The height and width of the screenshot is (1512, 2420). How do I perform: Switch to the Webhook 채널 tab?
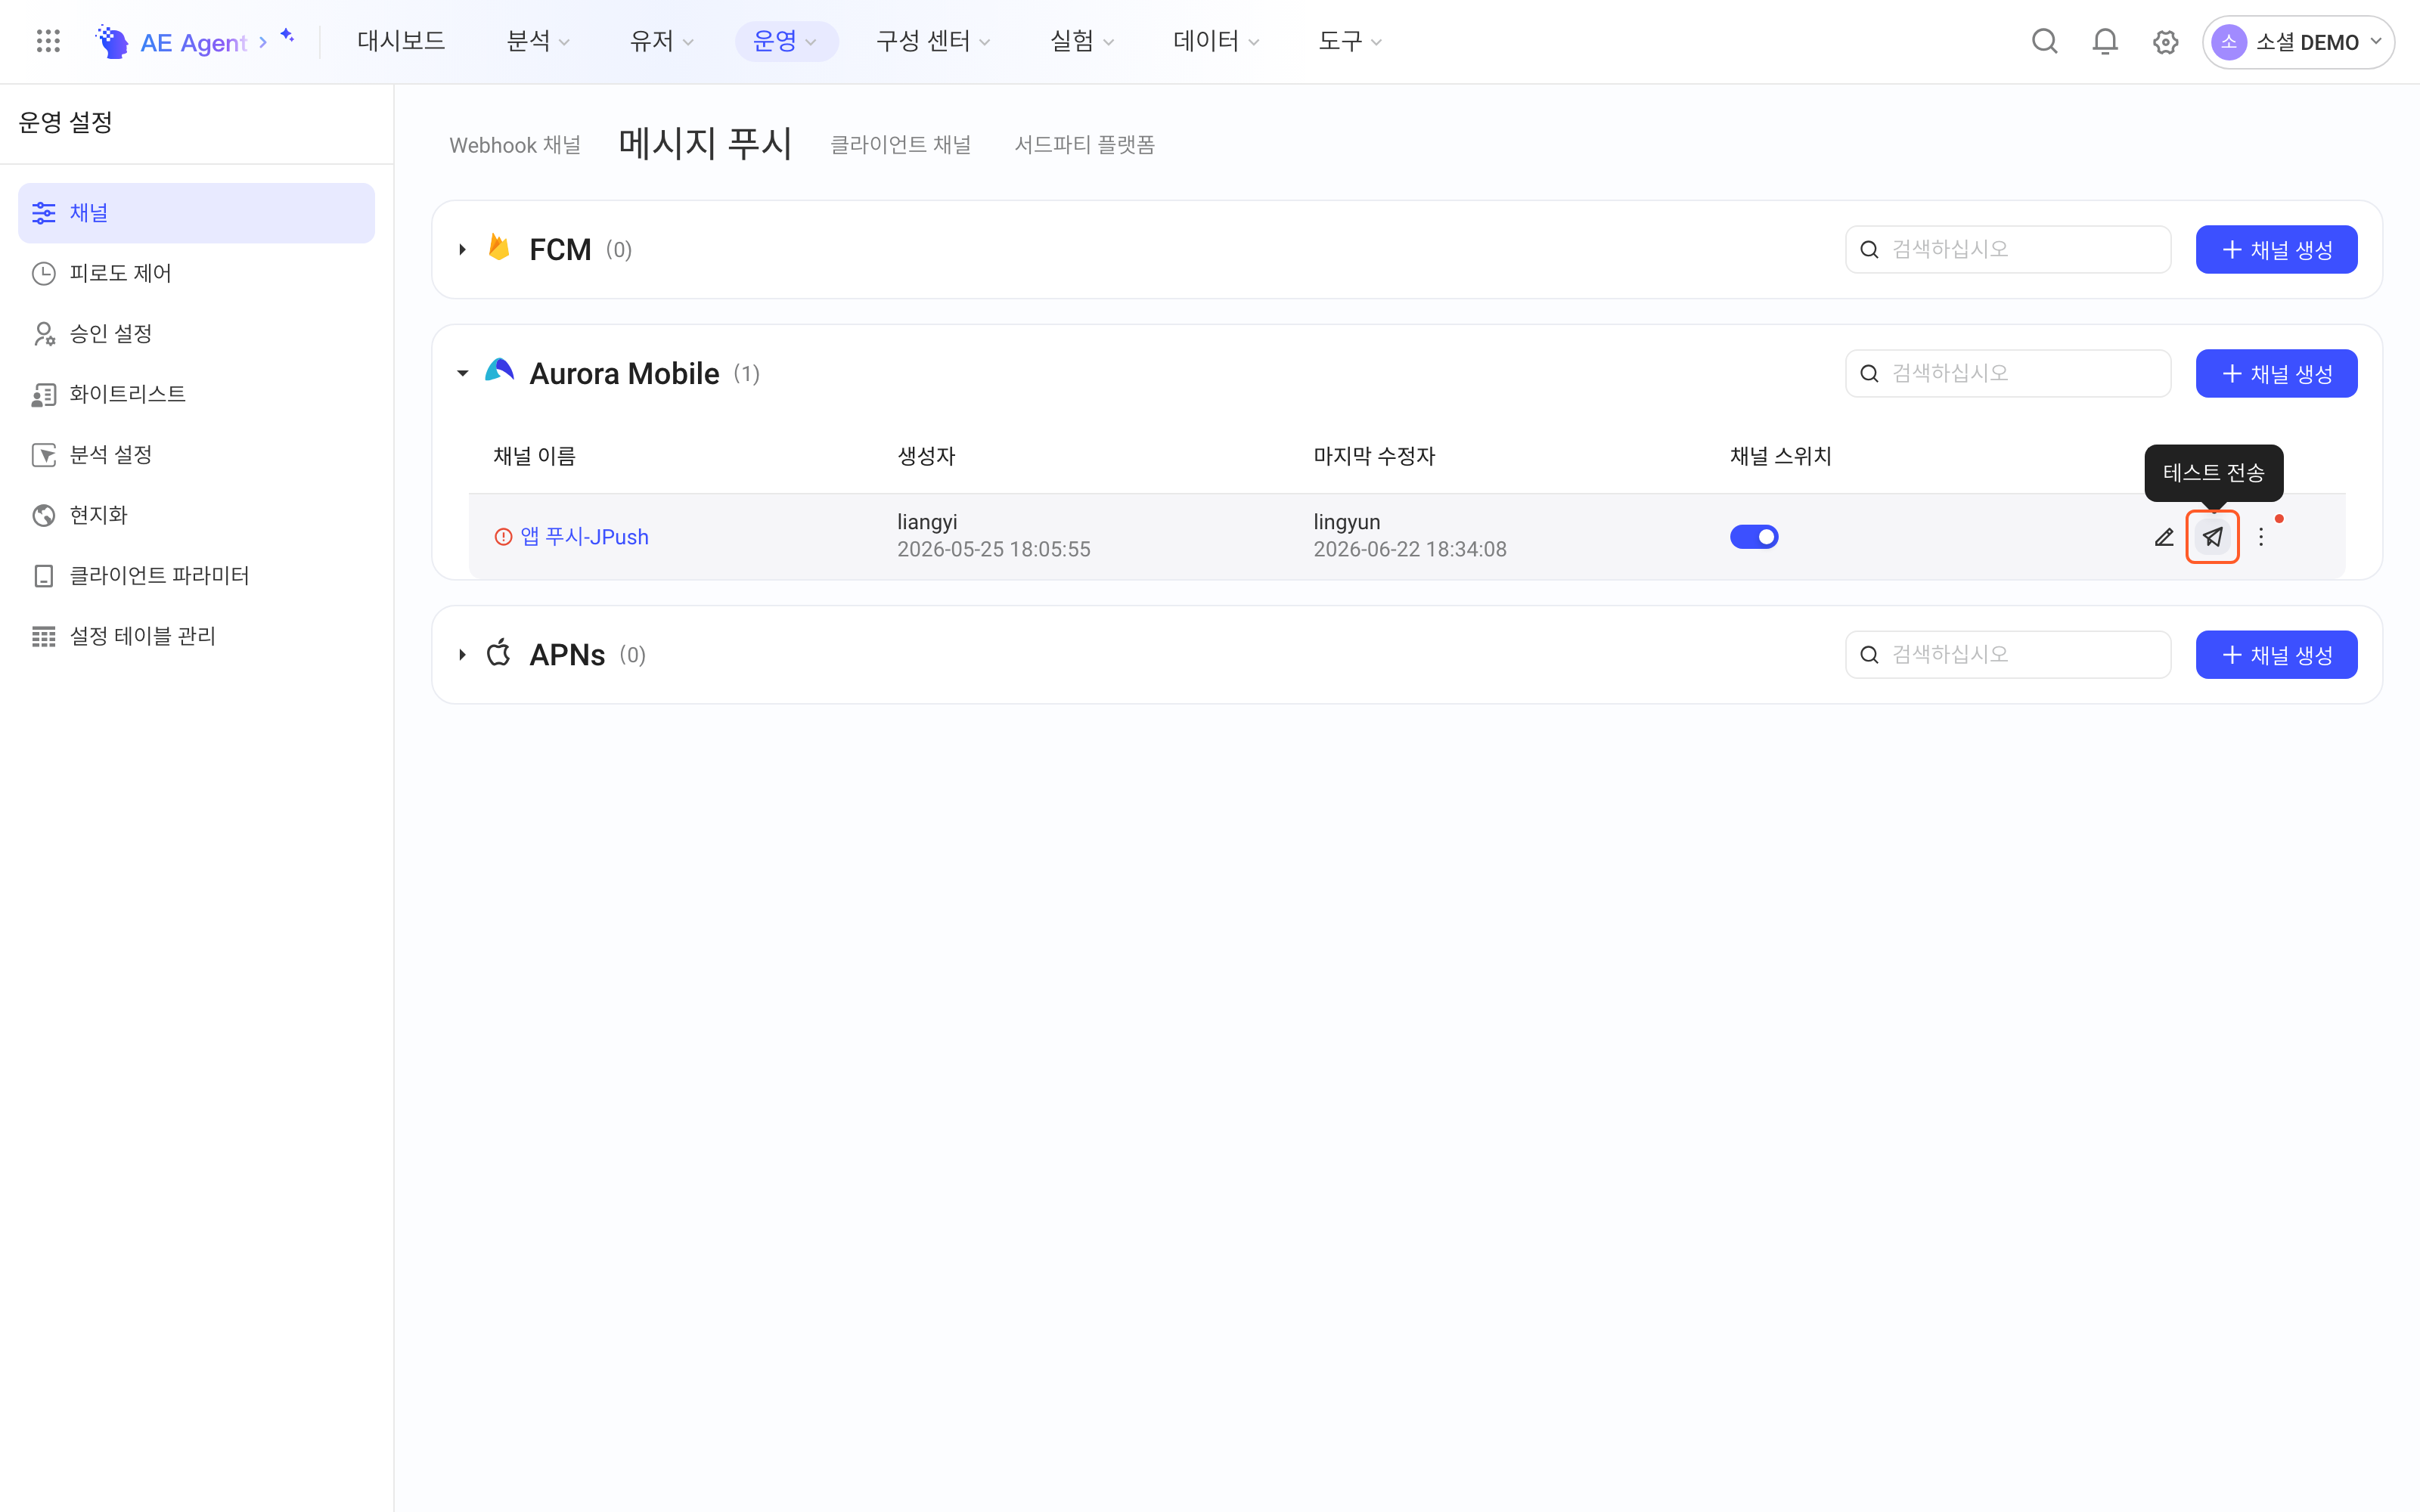coord(515,145)
